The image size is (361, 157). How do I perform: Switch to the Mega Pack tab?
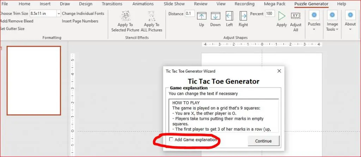[274, 4]
